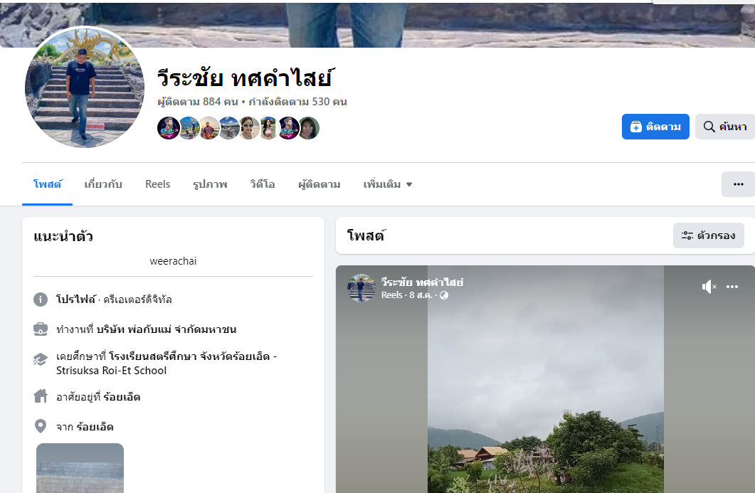Click the author name on the reel post
The image size is (755, 493).
pyautogui.click(x=422, y=282)
